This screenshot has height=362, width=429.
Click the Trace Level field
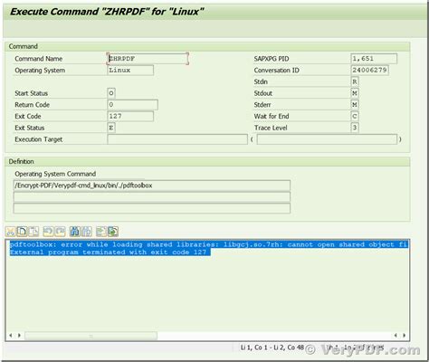(x=355, y=128)
